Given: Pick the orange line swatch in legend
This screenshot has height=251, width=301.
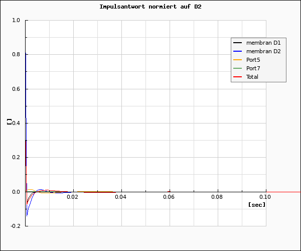Looking at the screenshot, I should (x=238, y=60).
